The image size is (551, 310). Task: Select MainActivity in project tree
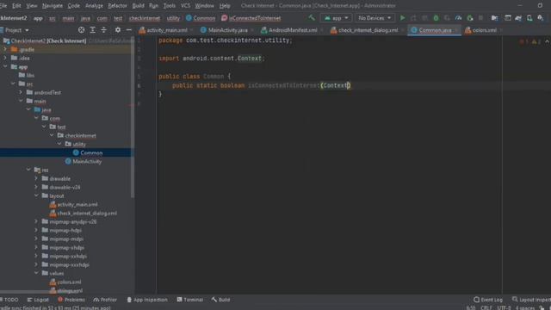click(x=87, y=161)
